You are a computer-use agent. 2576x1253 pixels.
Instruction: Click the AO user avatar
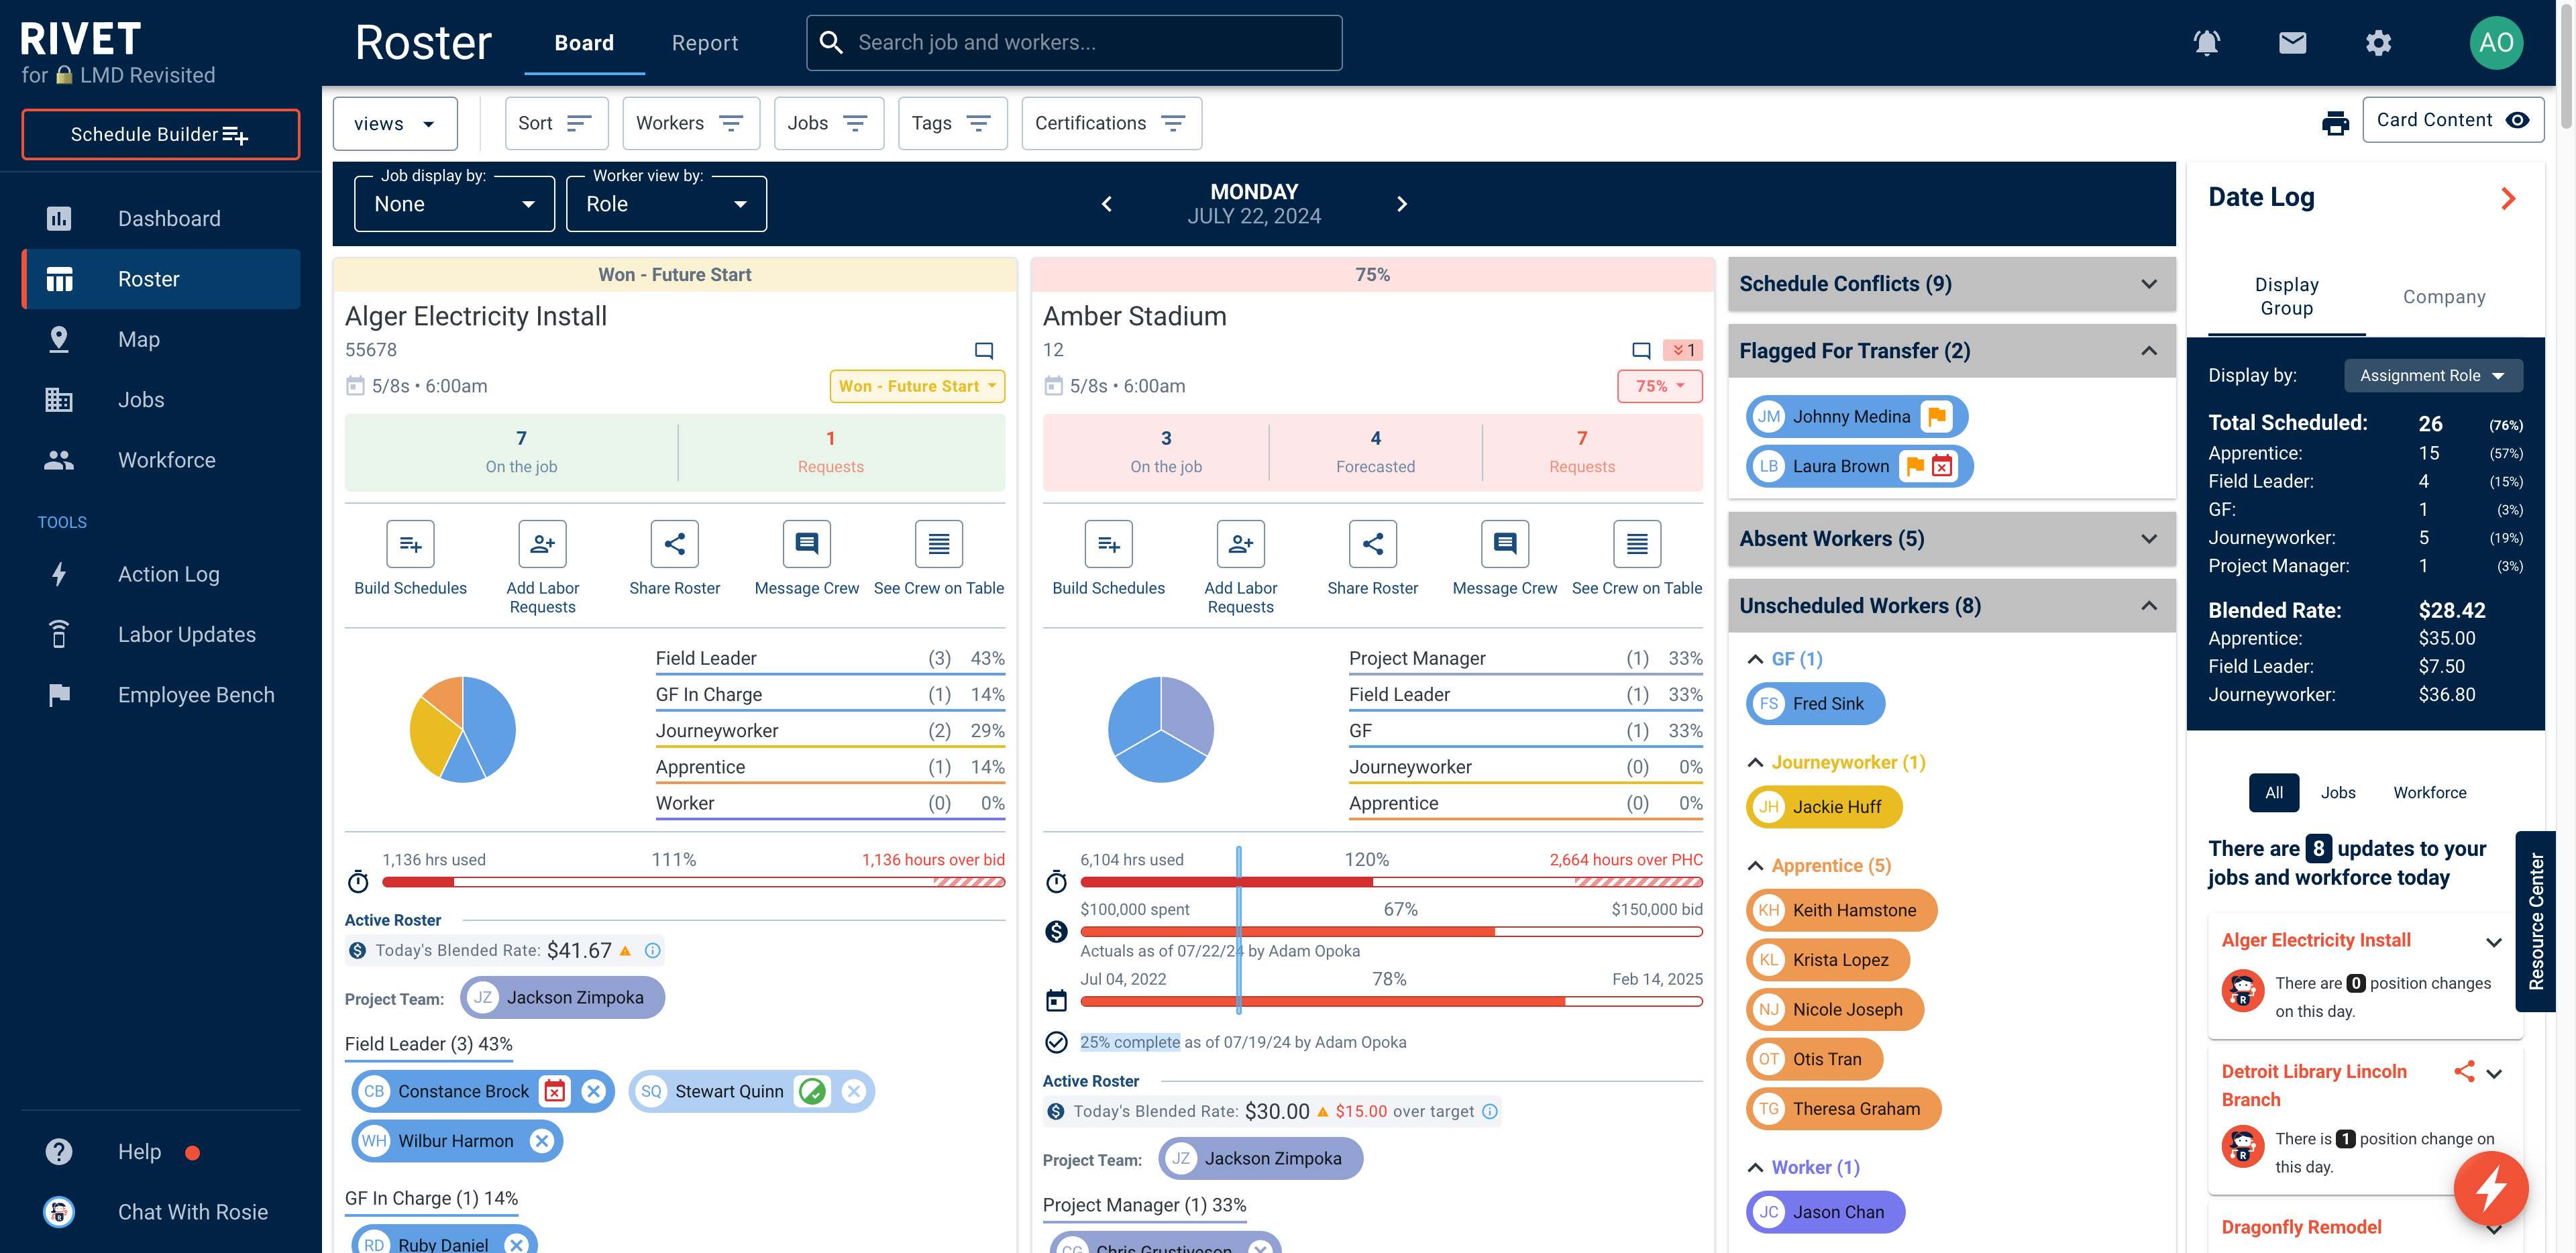[2496, 43]
